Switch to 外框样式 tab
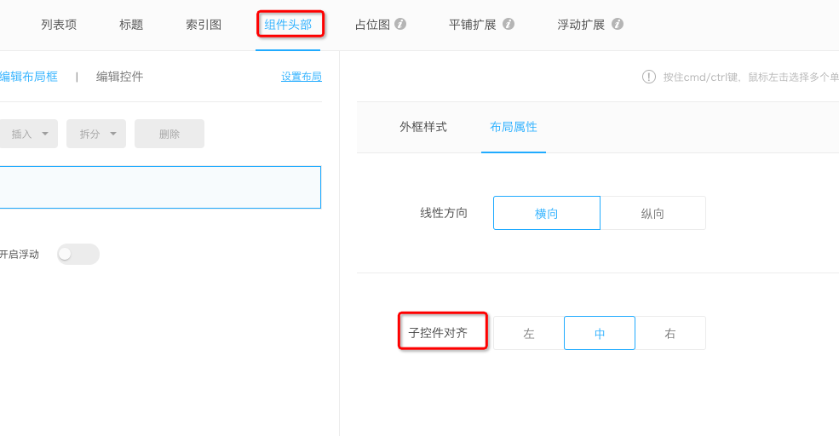The height and width of the screenshot is (436, 839). [423, 127]
